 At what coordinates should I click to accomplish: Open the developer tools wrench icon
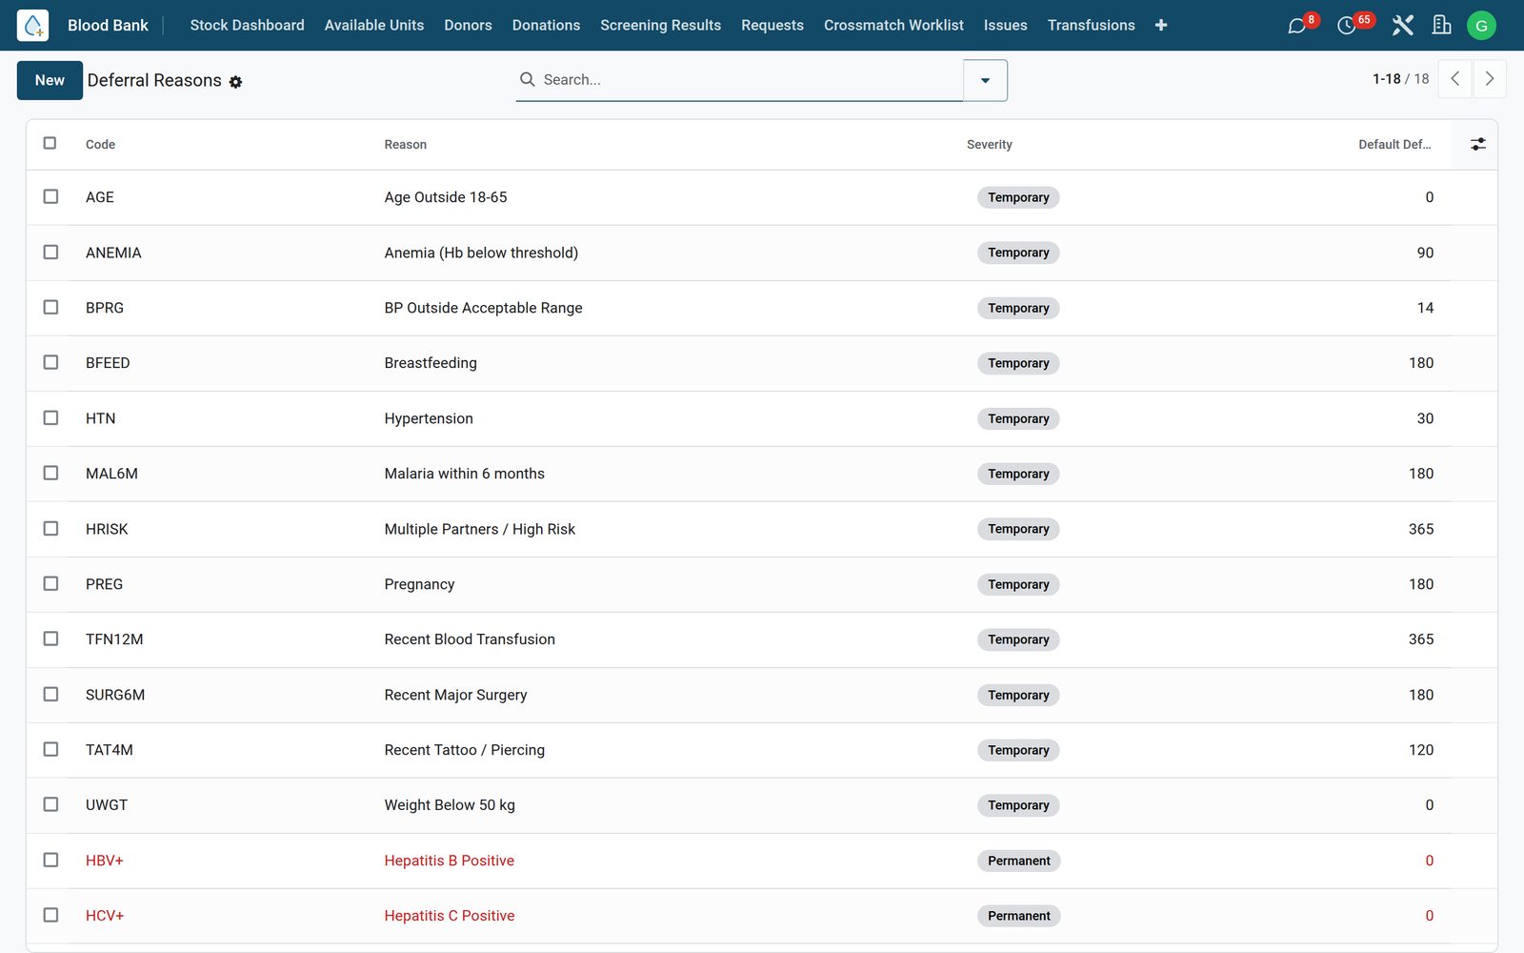[x=1402, y=26]
